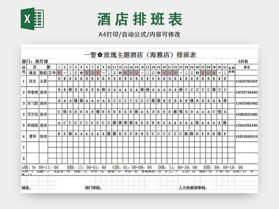Image resolution: width=279 pixels, height=209 pixels.
Task: Click the name cell 刘飞群
Action: (x=33, y=104)
